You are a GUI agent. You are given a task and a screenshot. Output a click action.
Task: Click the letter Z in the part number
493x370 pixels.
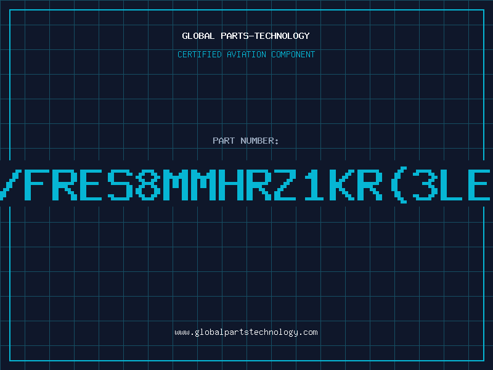285,185
